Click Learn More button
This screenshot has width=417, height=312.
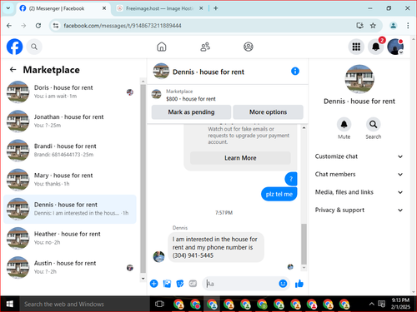pos(240,158)
